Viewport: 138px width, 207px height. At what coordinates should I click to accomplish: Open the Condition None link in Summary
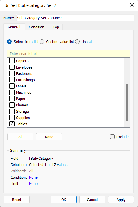(33, 177)
